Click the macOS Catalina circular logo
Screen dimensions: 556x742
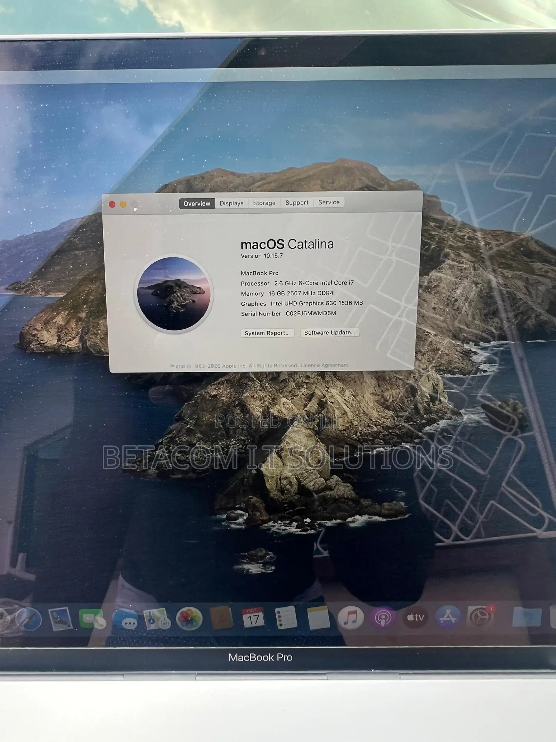(174, 294)
